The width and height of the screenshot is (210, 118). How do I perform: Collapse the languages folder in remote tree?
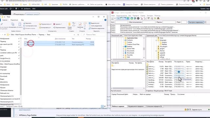tap(156, 40)
